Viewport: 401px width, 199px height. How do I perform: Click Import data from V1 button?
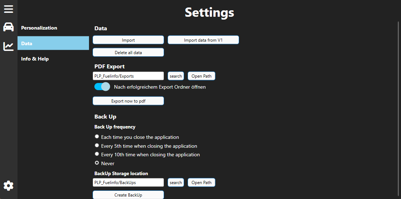[203, 40]
